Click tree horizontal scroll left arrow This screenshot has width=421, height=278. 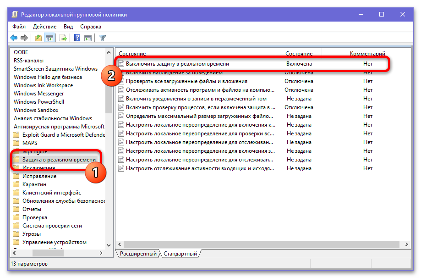pyautogui.click(x=14, y=253)
